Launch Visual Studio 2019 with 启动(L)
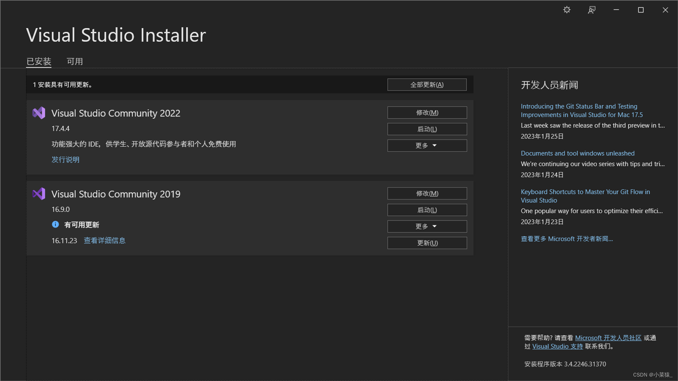678x381 pixels. 427,210
